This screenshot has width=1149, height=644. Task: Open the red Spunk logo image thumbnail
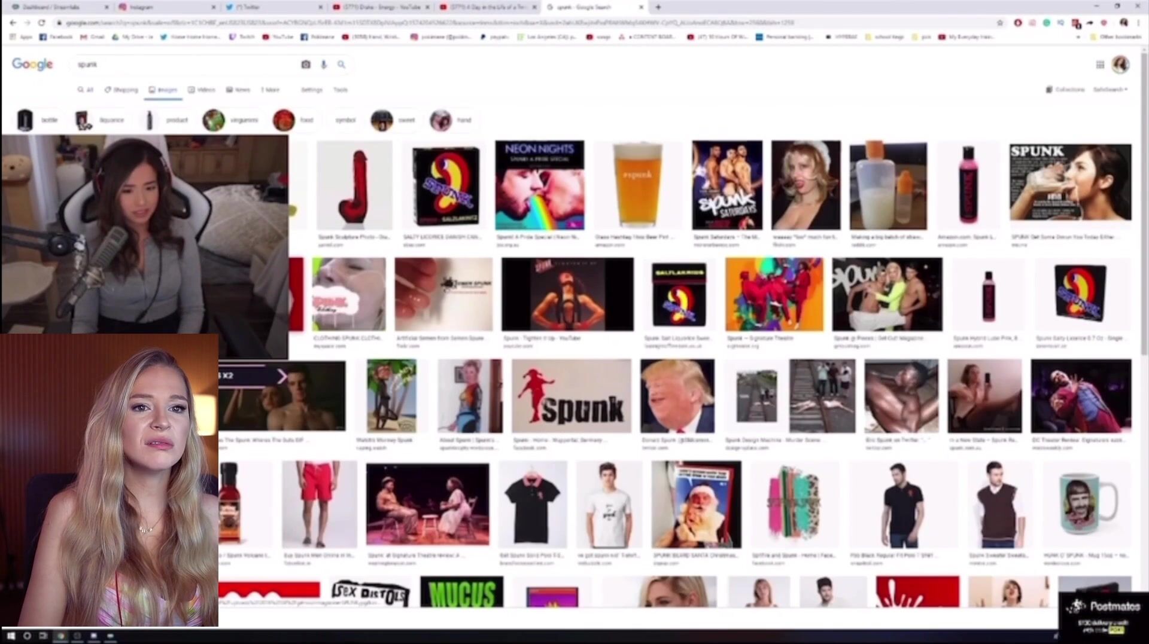(571, 396)
